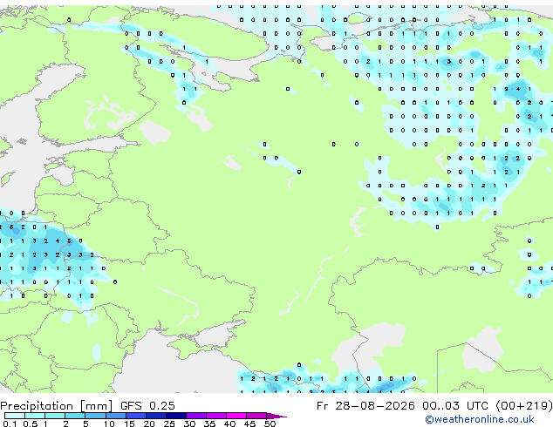
Task: Click the legend label '25'
Action: [x=169, y=424]
